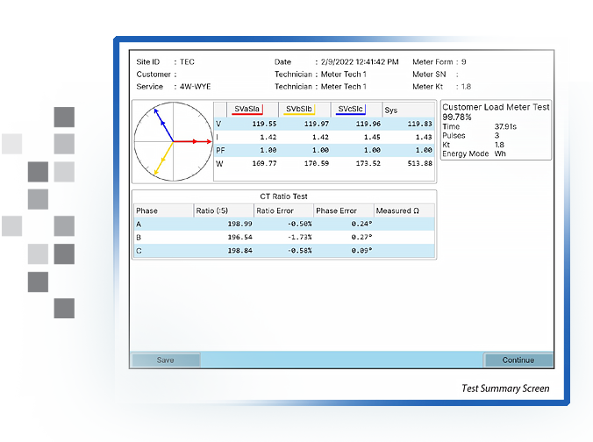The width and height of the screenshot is (593, 442).
Task: Click the V row label
Action: coord(218,124)
